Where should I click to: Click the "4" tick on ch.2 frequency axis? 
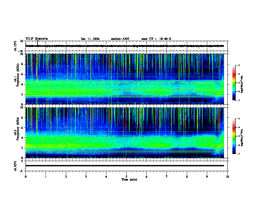tap(22, 138)
